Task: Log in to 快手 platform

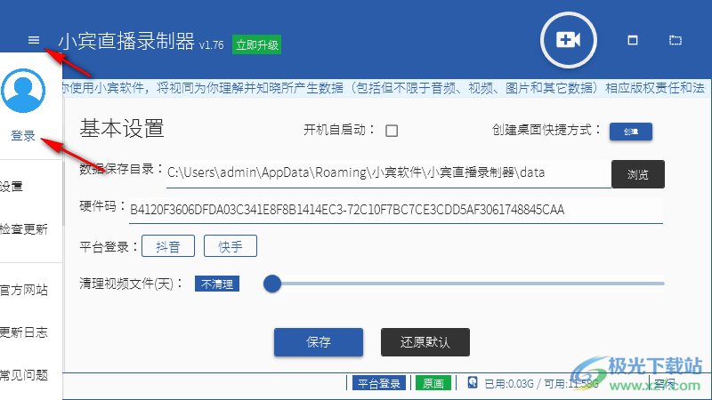Action: click(231, 246)
